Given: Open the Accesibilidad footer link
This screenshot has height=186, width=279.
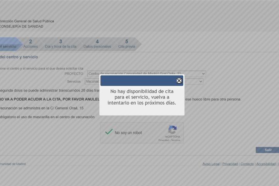Looking at the screenshot, I should click(266, 164).
